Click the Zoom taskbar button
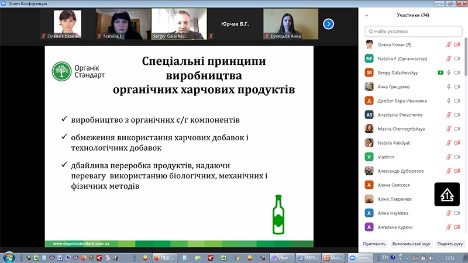This screenshot has width=468, height=263. point(360,258)
